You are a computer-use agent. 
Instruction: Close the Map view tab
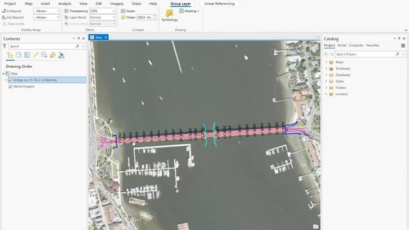pyautogui.click(x=105, y=37)
